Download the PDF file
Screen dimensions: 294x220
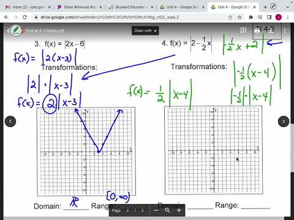(x=271, y=31)
